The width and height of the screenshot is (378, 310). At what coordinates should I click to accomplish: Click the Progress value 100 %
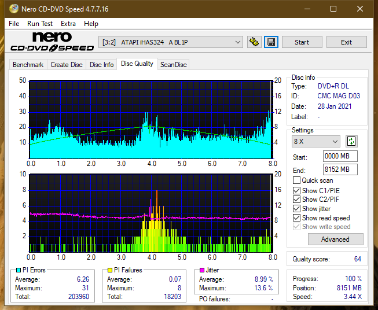353,279
